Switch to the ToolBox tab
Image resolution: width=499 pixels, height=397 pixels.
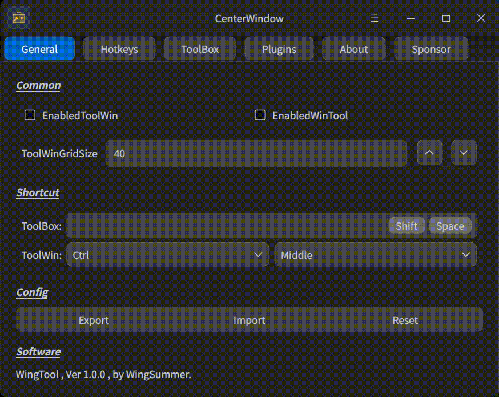[199, 49]
